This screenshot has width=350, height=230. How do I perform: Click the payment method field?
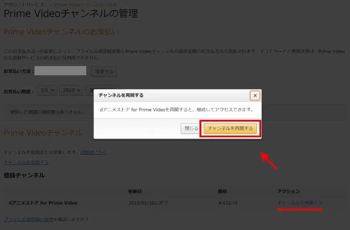click(x=60, y=71)
